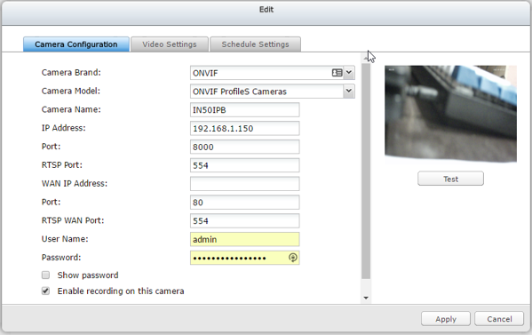The width and height of the screenshot is (532, 335).
Task: Apply the camera settings
Action: pos(446,319)
